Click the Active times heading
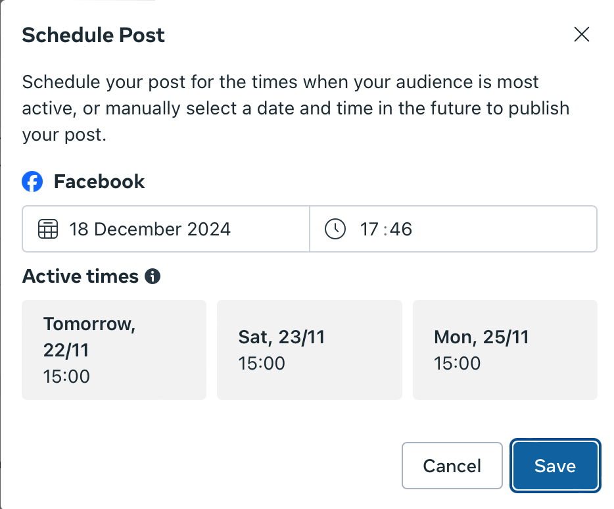 point(80,276)
